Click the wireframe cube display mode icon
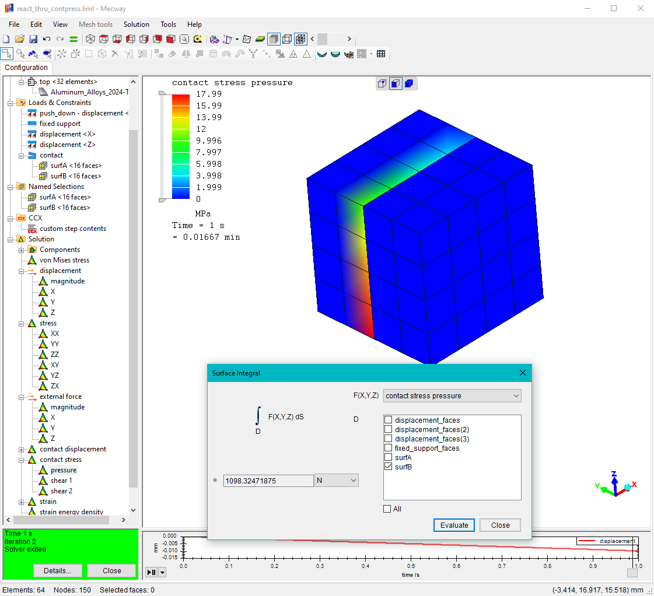The image size is (654, 596). click(x=287, y=39)
